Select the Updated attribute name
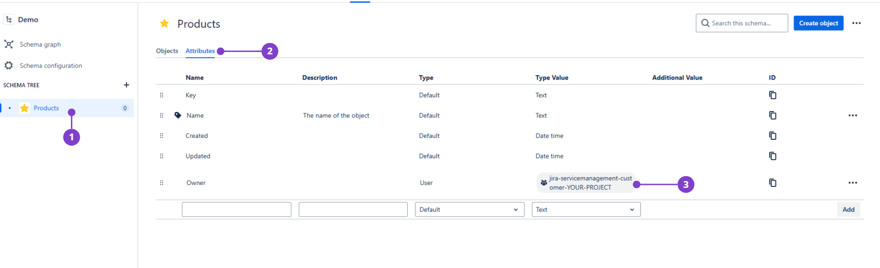The height and width of the screenshot is (268, 880). 198,156
